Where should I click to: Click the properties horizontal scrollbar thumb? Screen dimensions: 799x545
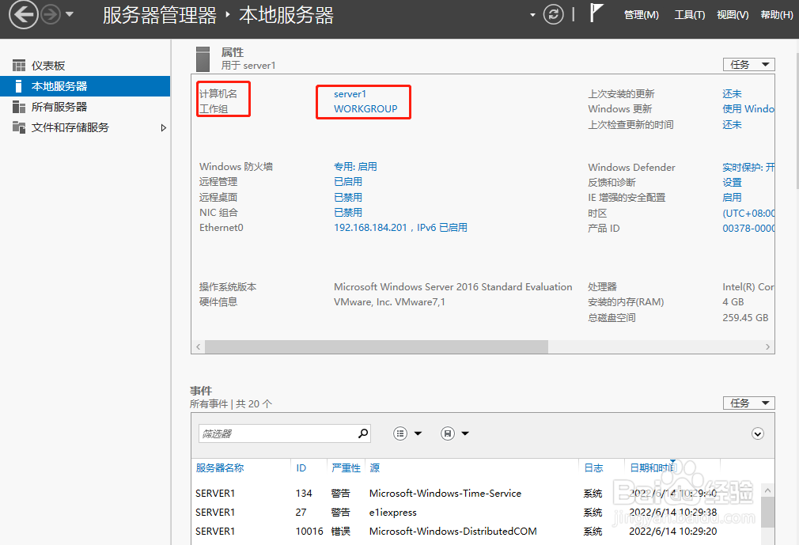pyautogui.click(x=376, y=347)
